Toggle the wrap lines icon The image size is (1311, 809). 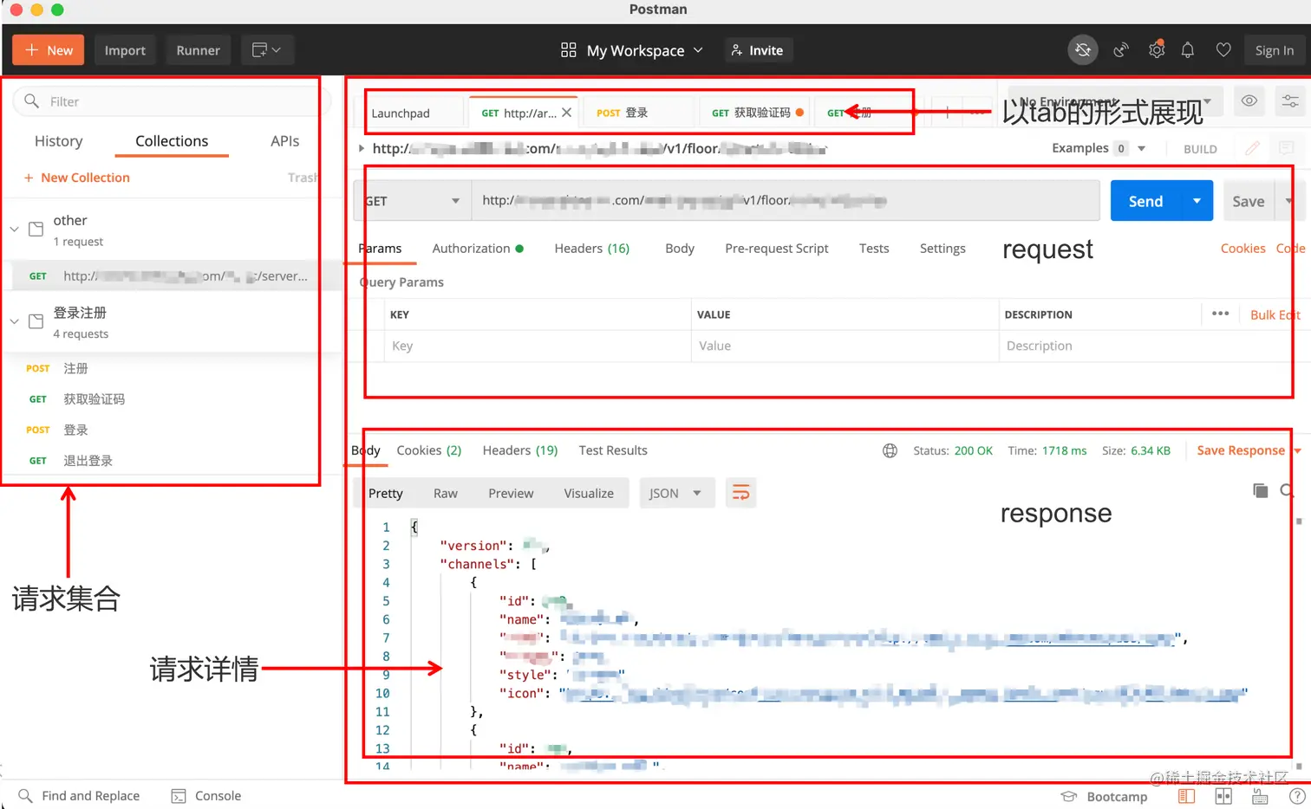pyautogui.click(x=740, y=493)
